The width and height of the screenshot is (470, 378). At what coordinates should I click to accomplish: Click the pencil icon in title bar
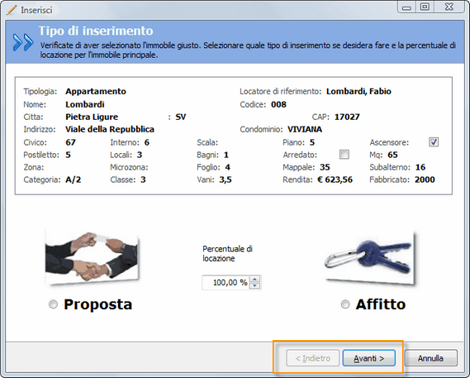12,10
